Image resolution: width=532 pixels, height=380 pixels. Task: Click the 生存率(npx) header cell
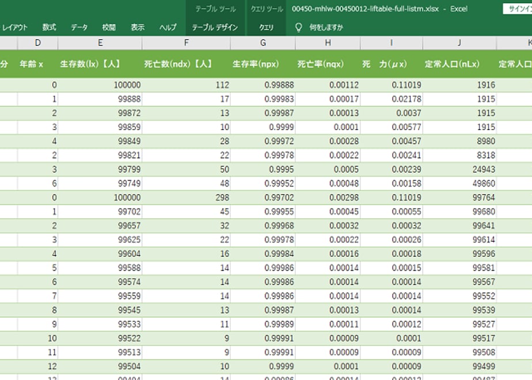point(263,64)
